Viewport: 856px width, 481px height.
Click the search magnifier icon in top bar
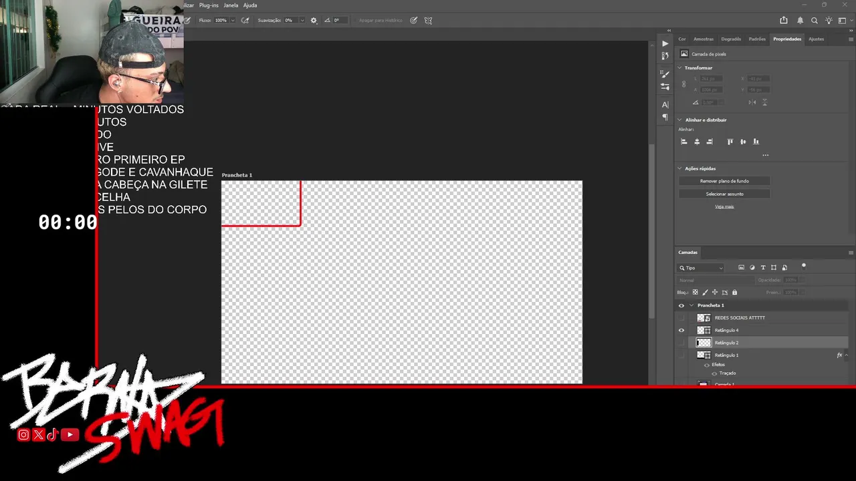click(x=815, y=21)
